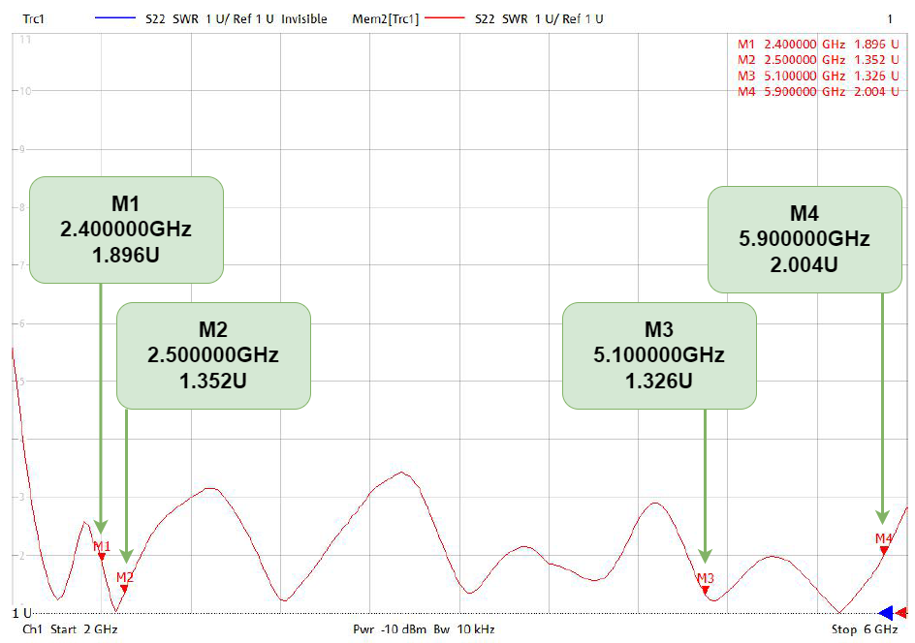Select the M2 marker triangle on the trace
The width and height of the screenshot is (915, 643).
(x=124, y=588)
